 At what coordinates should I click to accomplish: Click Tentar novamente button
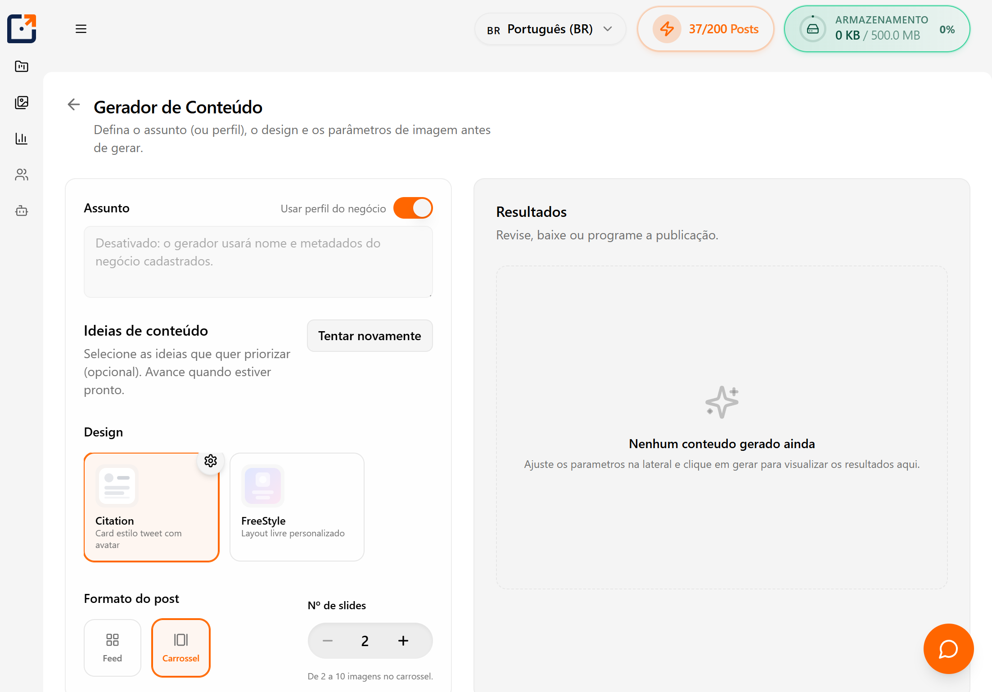coord(370,336)
